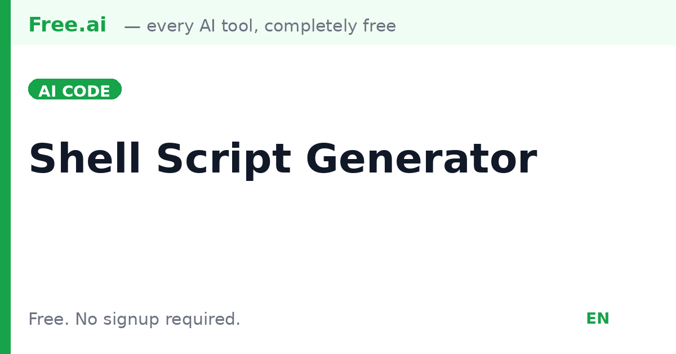Click 'every AI tool' in the tagline

(200, 26)
